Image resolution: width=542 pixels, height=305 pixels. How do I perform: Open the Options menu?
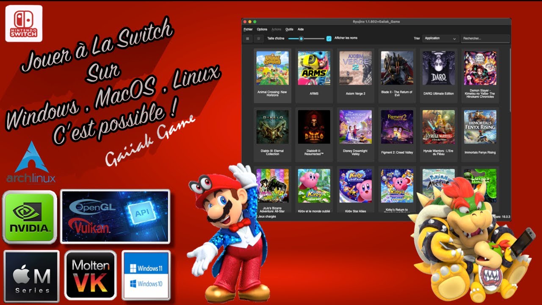click(x=262, y=29)
